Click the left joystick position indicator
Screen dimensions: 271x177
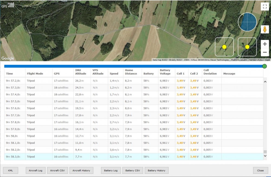tap(224, 47)
